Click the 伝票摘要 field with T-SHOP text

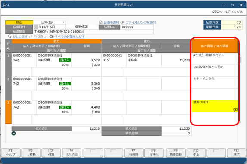point(93,32)
